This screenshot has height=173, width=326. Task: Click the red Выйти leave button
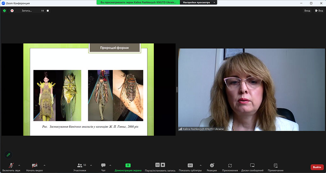tap(317, 167)
